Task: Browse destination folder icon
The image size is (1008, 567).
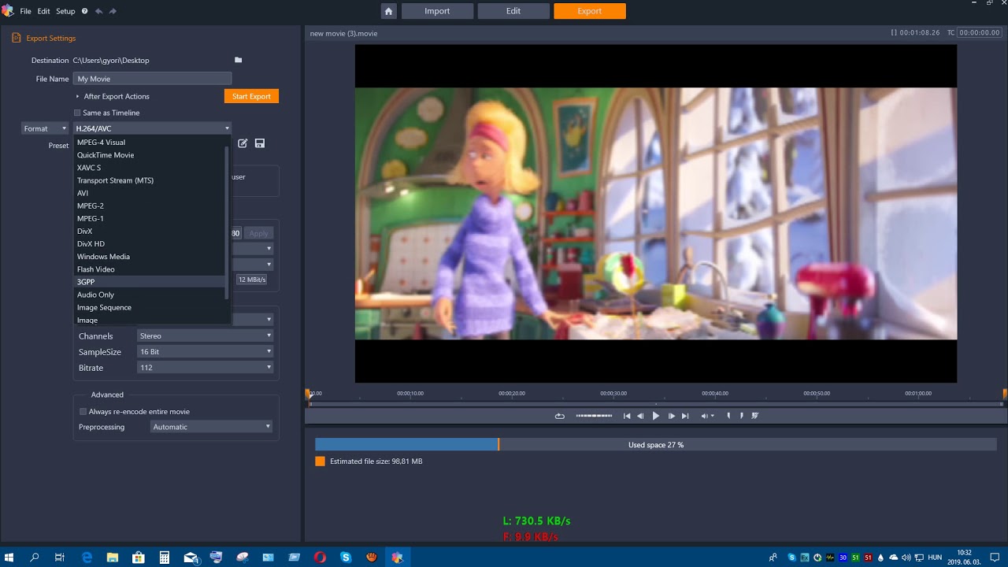Action: [x=238, y=60]
